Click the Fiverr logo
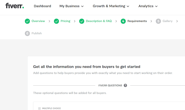The height and width of the screenshot is (110, 185). [x=15, y=6]
